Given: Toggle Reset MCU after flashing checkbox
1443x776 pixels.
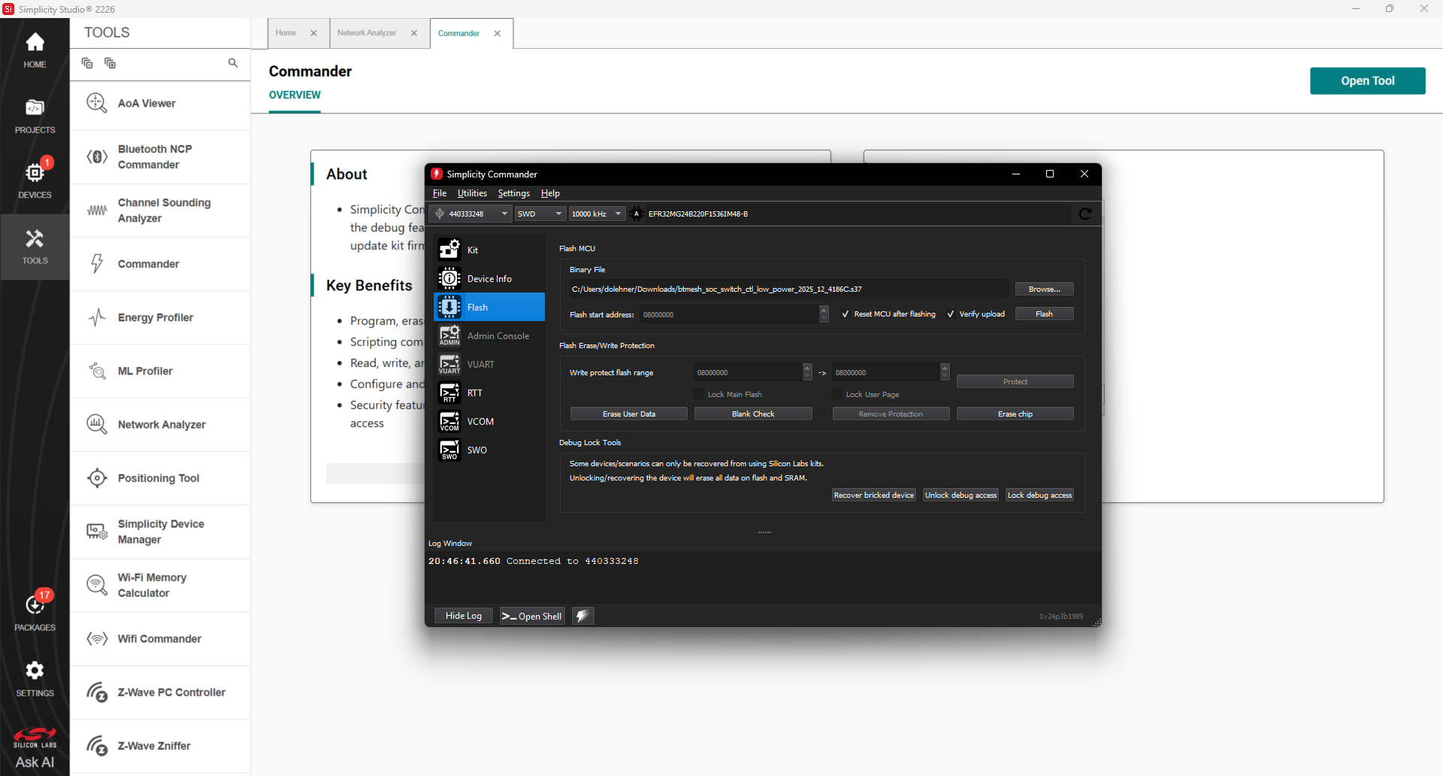Looking at the screenshot, I should tap(846, 314).
